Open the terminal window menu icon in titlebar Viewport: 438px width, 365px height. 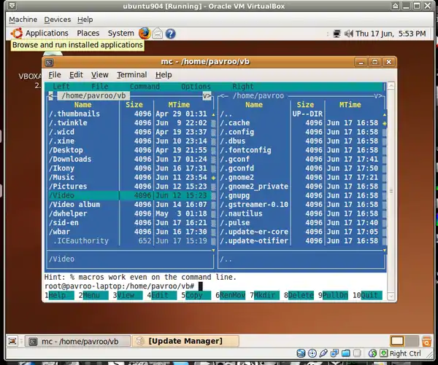coord(52,63)
